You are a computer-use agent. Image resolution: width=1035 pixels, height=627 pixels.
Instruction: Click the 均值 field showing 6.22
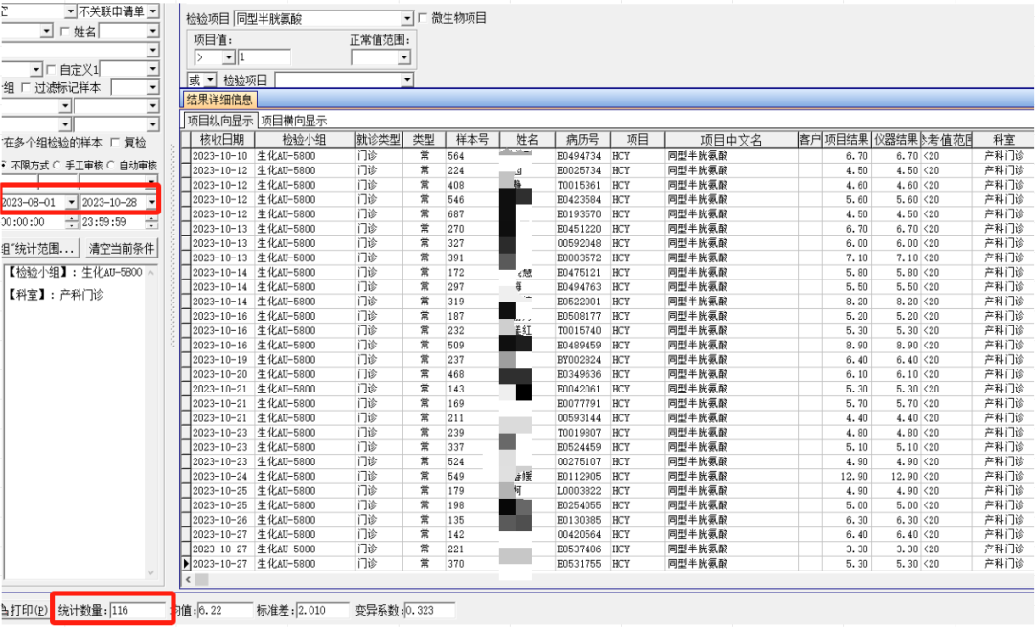coord(224,610)
